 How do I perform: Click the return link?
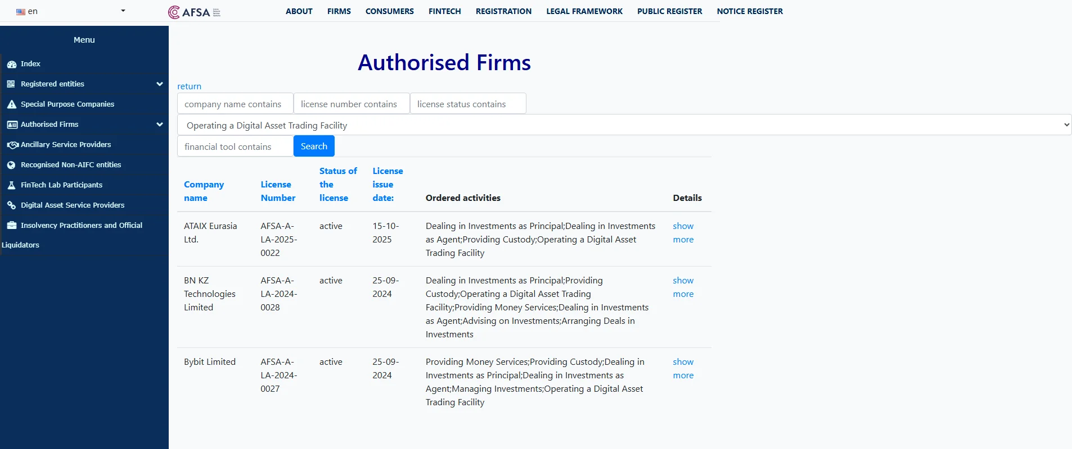tap(189, 86)
